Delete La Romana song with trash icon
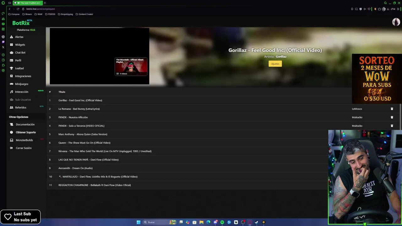The height and width of the screenshot is (226, 402). [x=392, y=109]
